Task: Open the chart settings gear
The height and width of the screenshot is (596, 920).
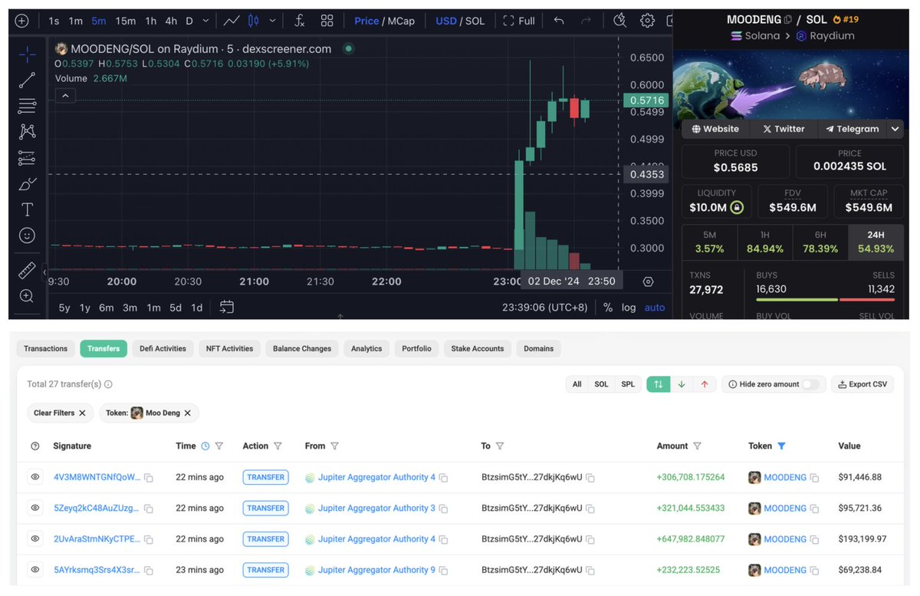Action: pyautogui.click(x=647, y=21)
